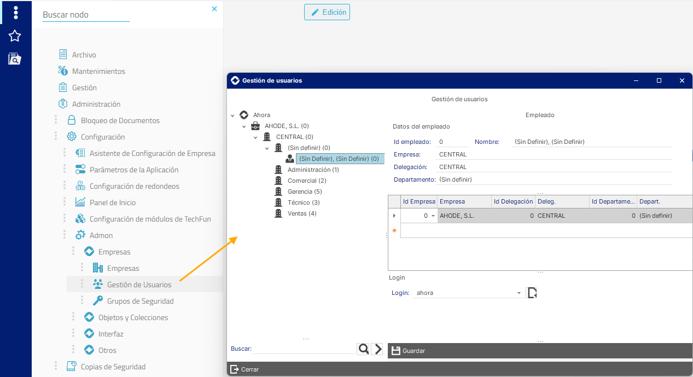The image size is (693, 377).
Task: Open Gestión in the navigation tree
Action: 84,88
